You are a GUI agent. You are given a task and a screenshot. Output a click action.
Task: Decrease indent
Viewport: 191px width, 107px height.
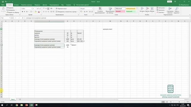click(x=51, y=12)
